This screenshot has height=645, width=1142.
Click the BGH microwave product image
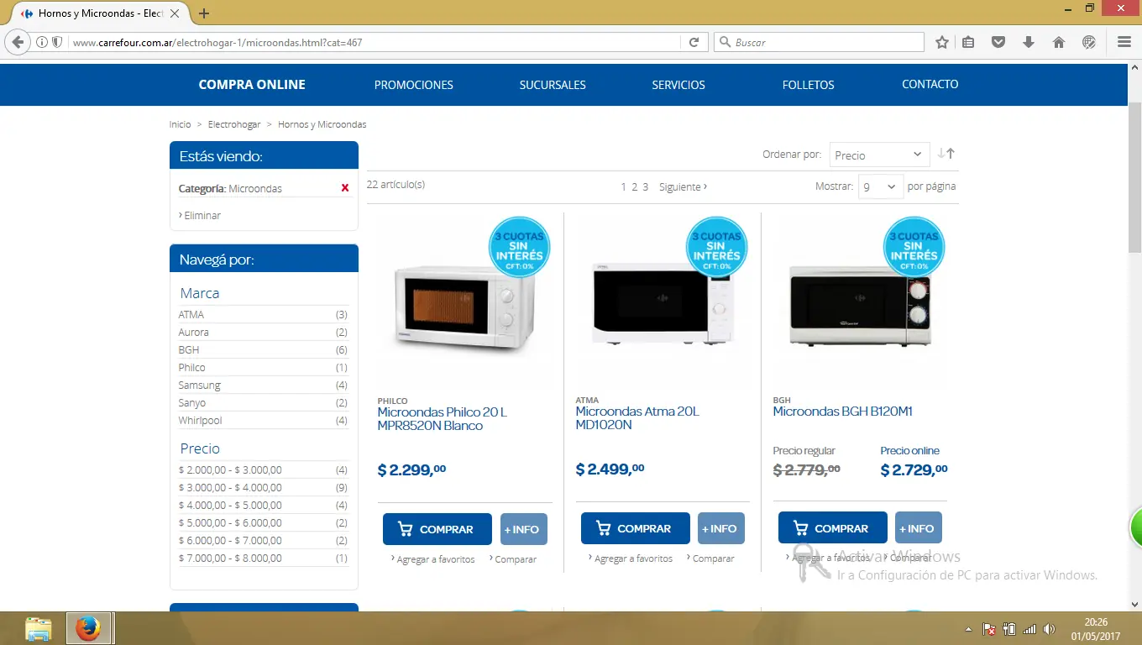pyautogui.click(x=859, y=304)
